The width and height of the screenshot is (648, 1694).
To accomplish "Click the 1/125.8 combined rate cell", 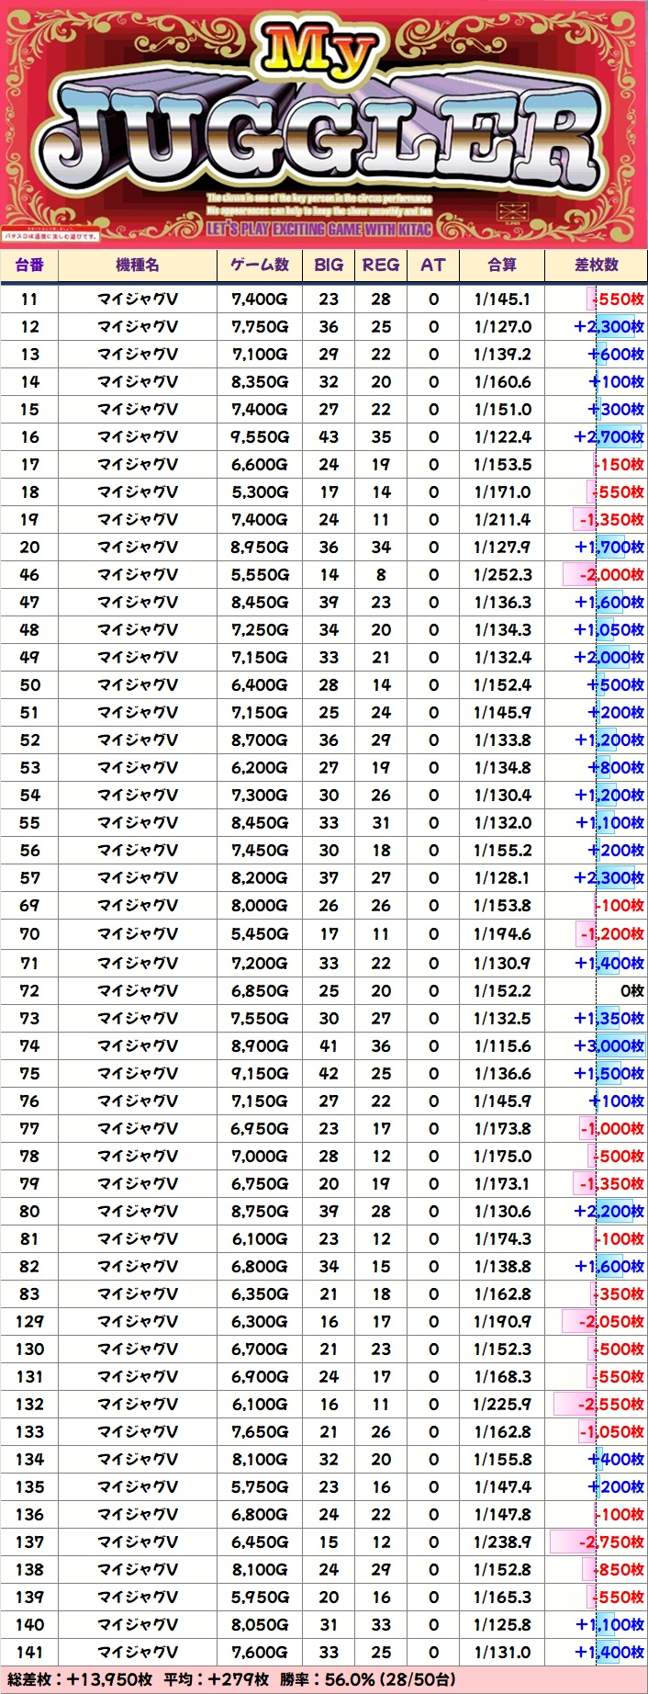I will [x=502, y=1624].
